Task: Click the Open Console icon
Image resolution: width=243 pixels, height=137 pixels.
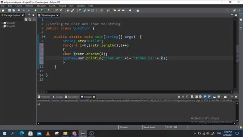Action: click(x=225, y=97)
